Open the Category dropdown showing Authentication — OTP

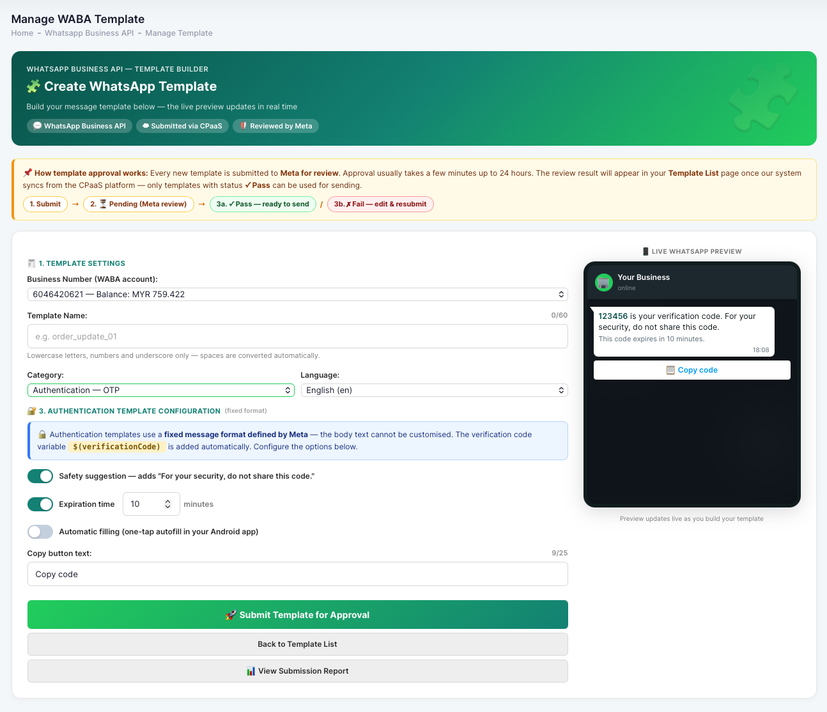tap(160, 390)
